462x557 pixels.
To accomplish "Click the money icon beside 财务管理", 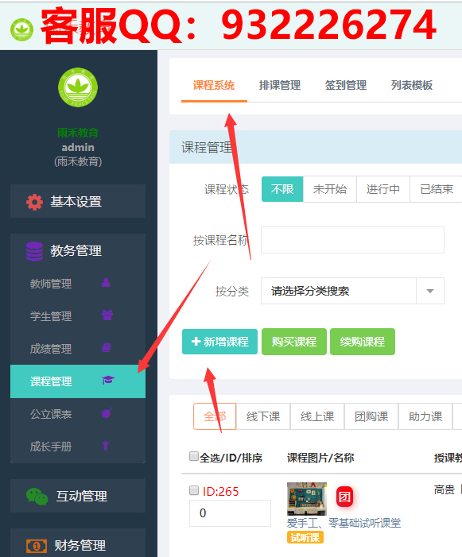I will (37, 546).
